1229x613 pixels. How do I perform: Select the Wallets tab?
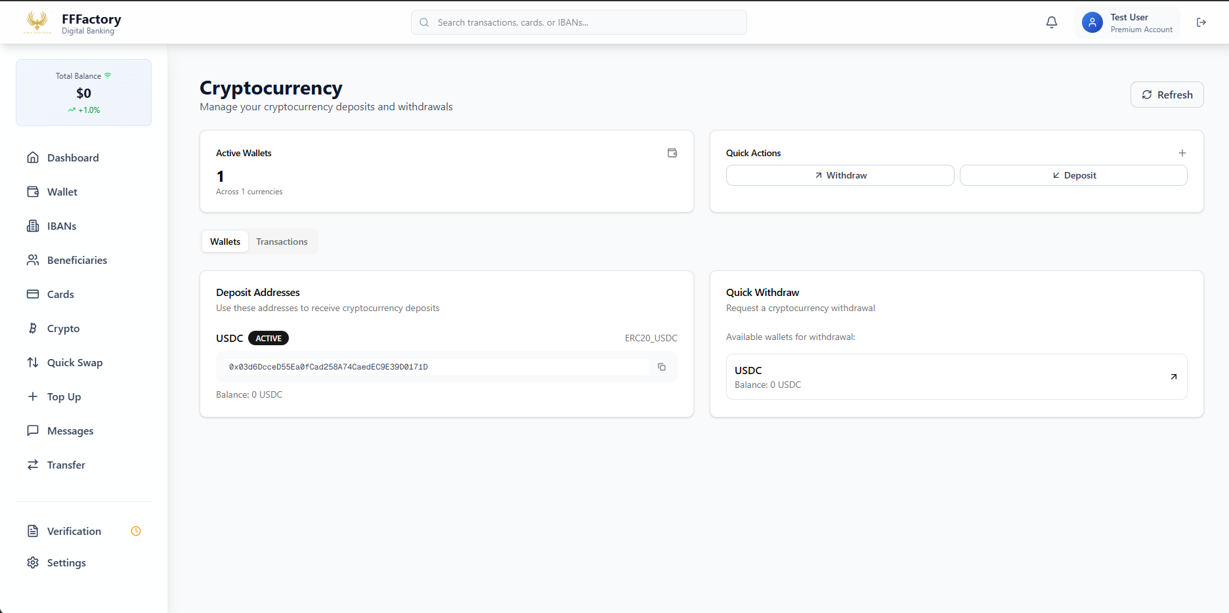coord(225,242)
